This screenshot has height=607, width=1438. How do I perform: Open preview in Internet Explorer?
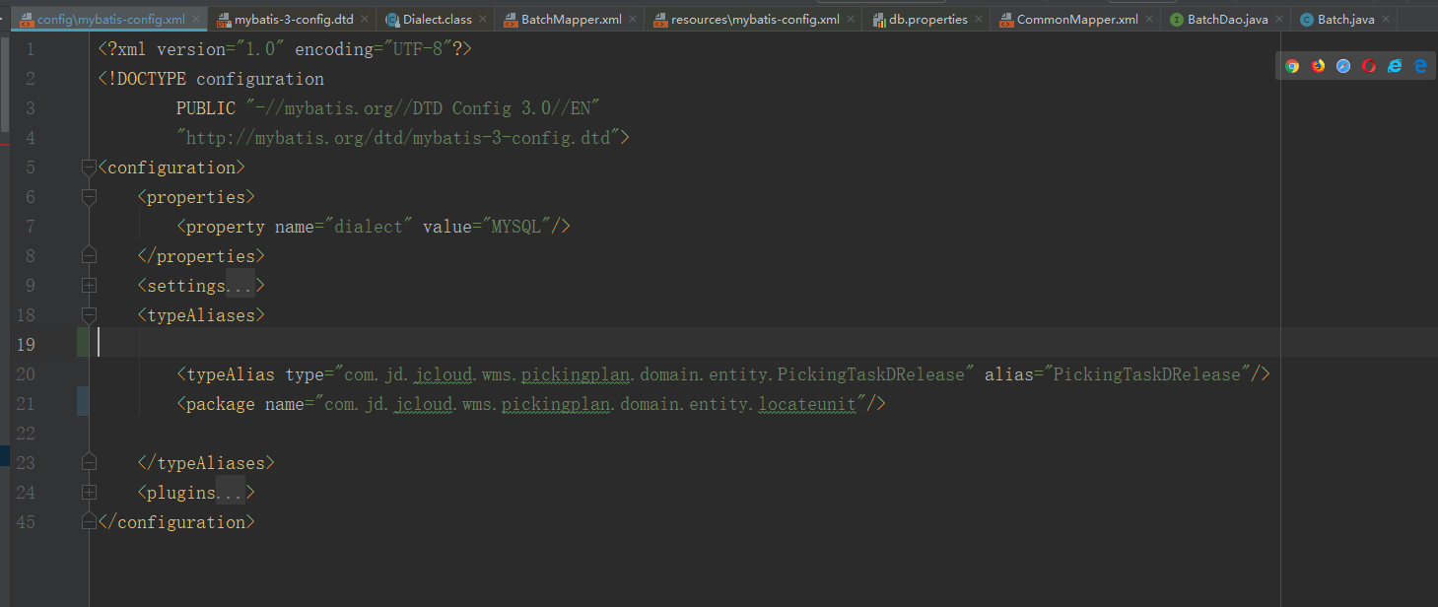(x=1395, y=65)
